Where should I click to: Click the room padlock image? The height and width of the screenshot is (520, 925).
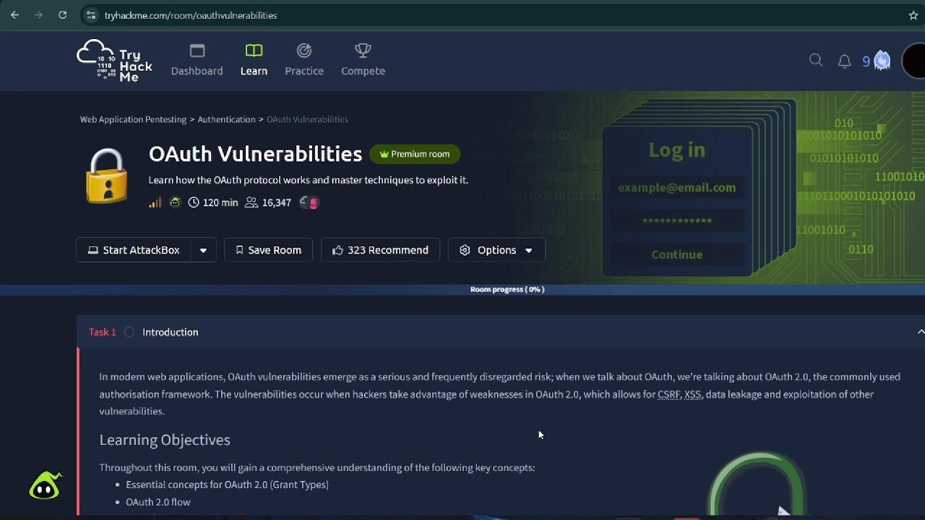tap(107, 176)
